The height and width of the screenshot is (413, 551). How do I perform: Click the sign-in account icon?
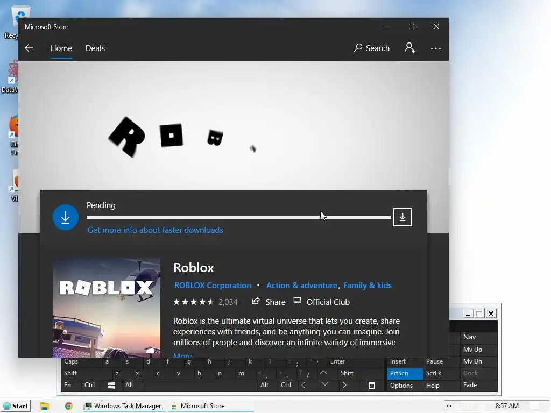coord(409,48)
